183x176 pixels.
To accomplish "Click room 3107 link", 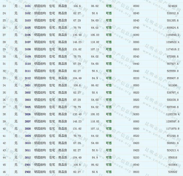I will (x=28, y=42).
